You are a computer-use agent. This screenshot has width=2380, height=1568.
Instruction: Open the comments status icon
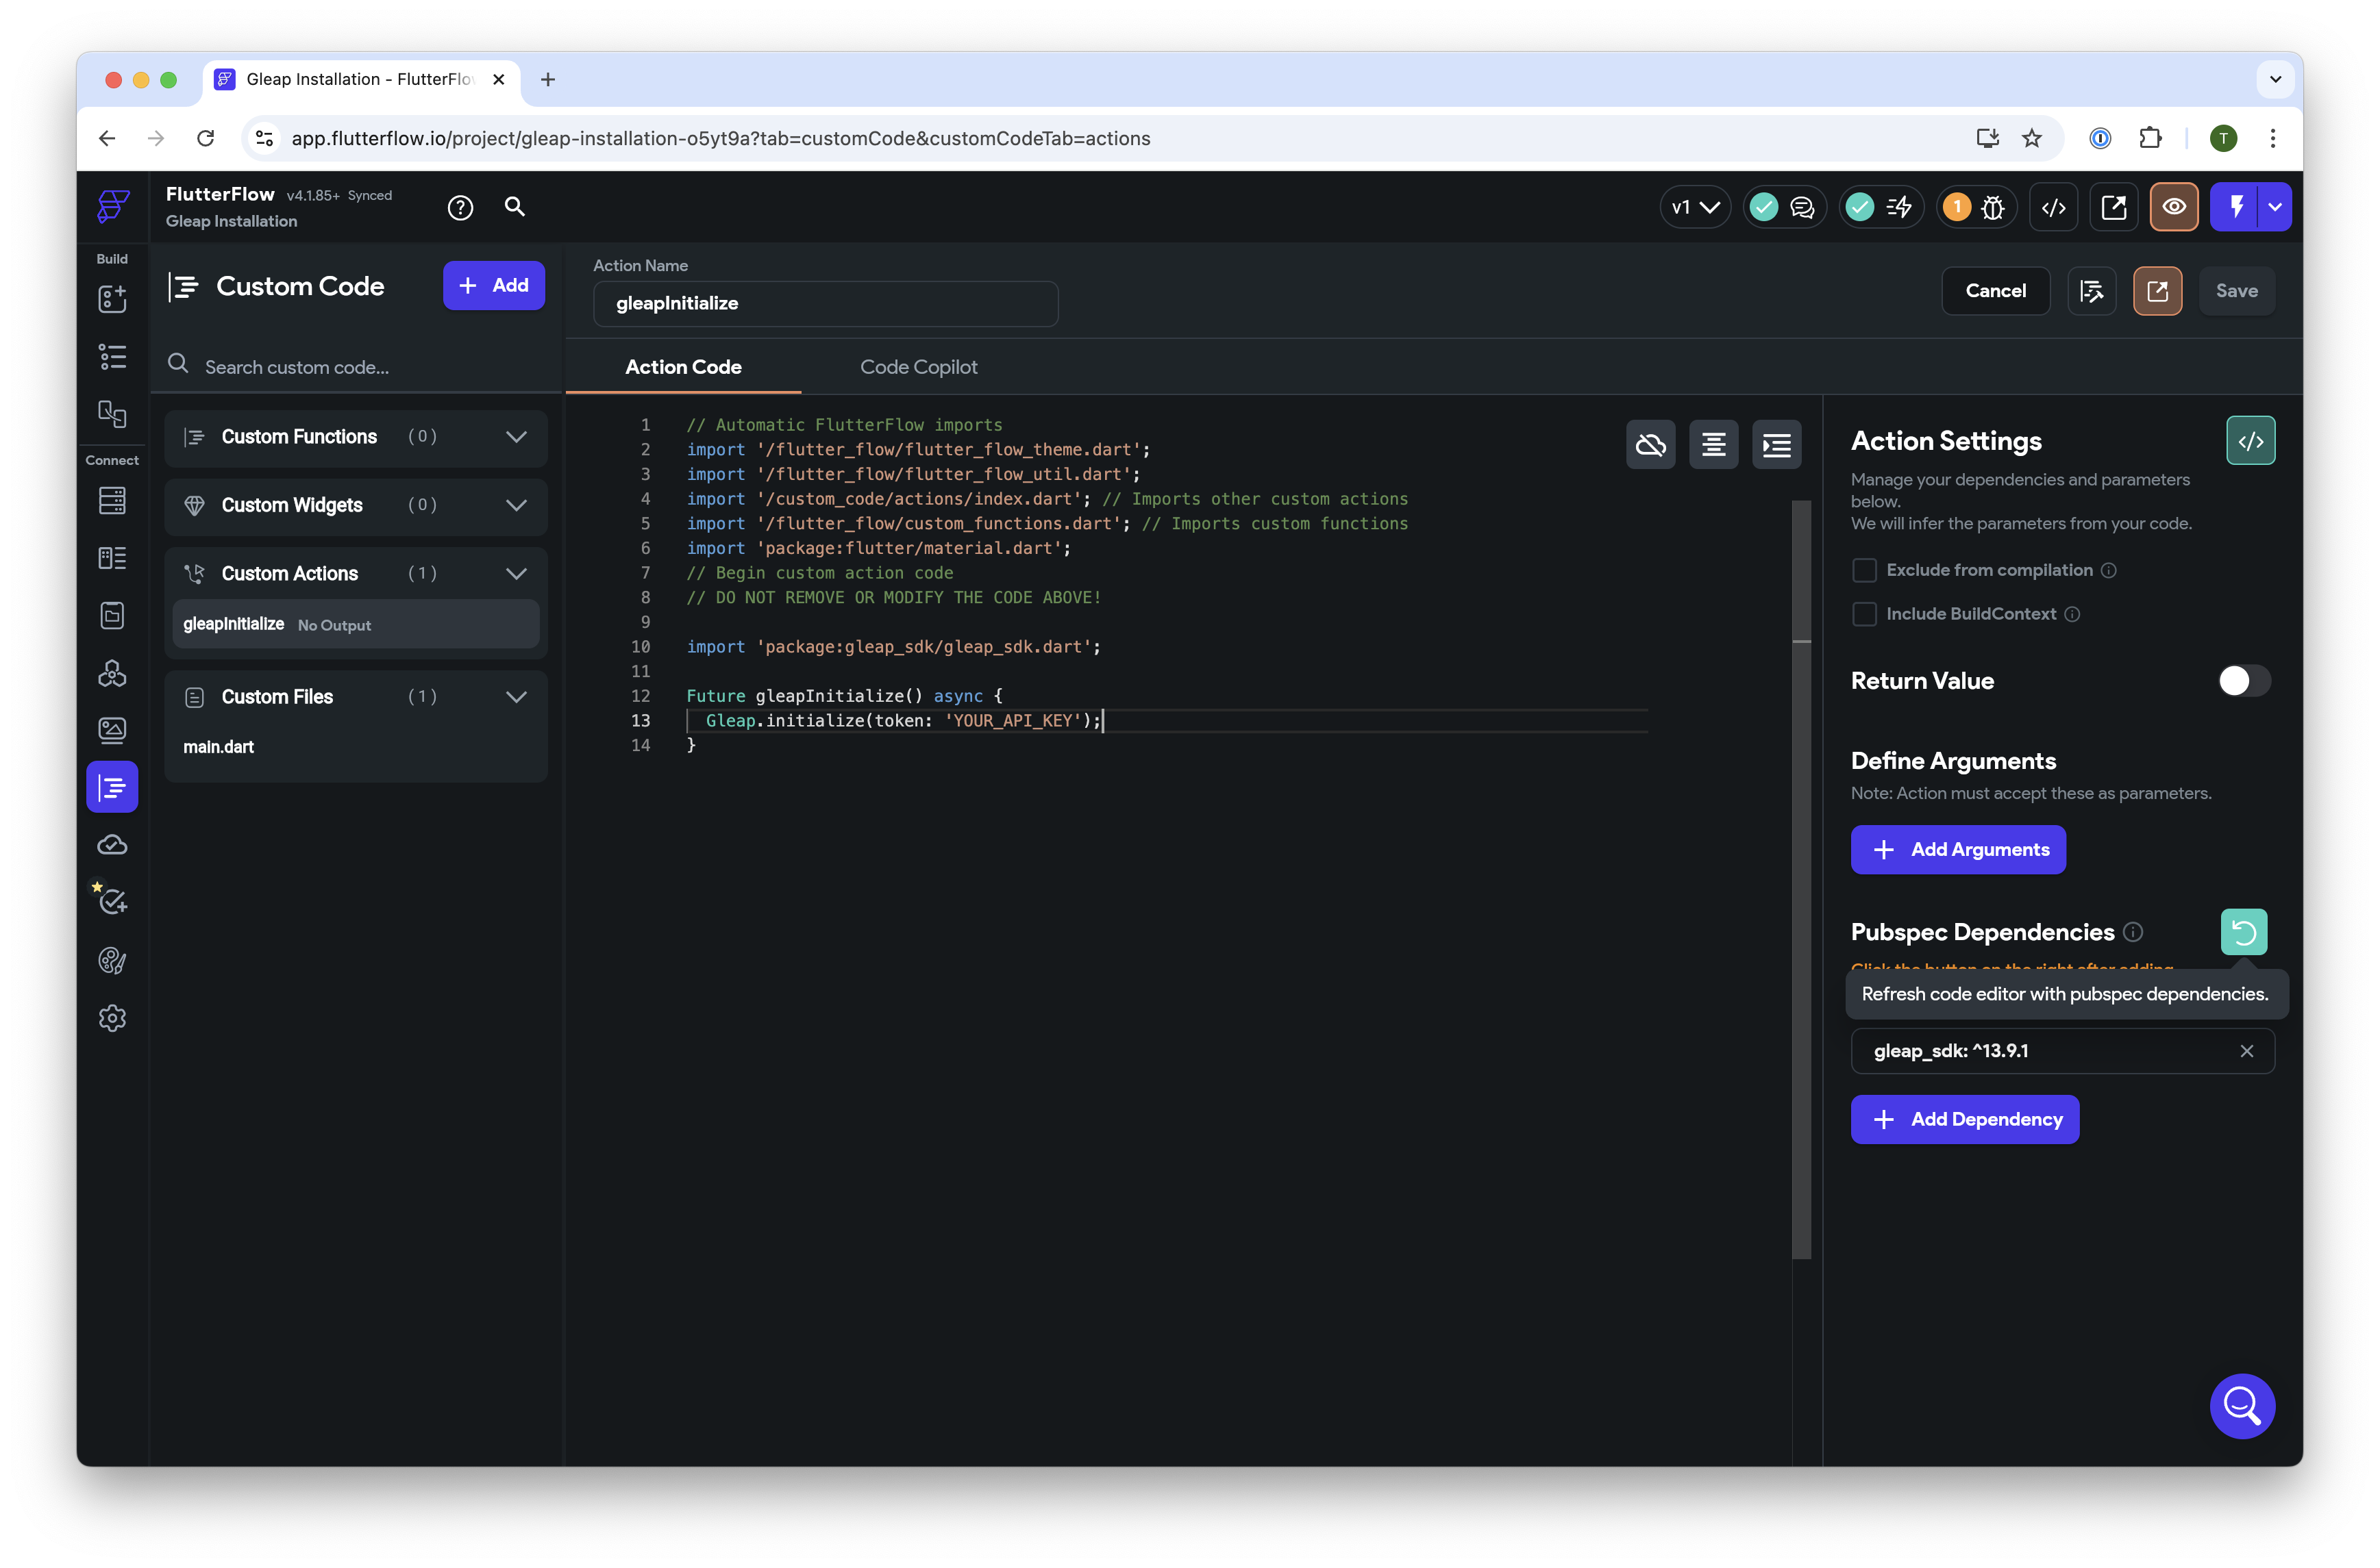tap(1802, 207)
